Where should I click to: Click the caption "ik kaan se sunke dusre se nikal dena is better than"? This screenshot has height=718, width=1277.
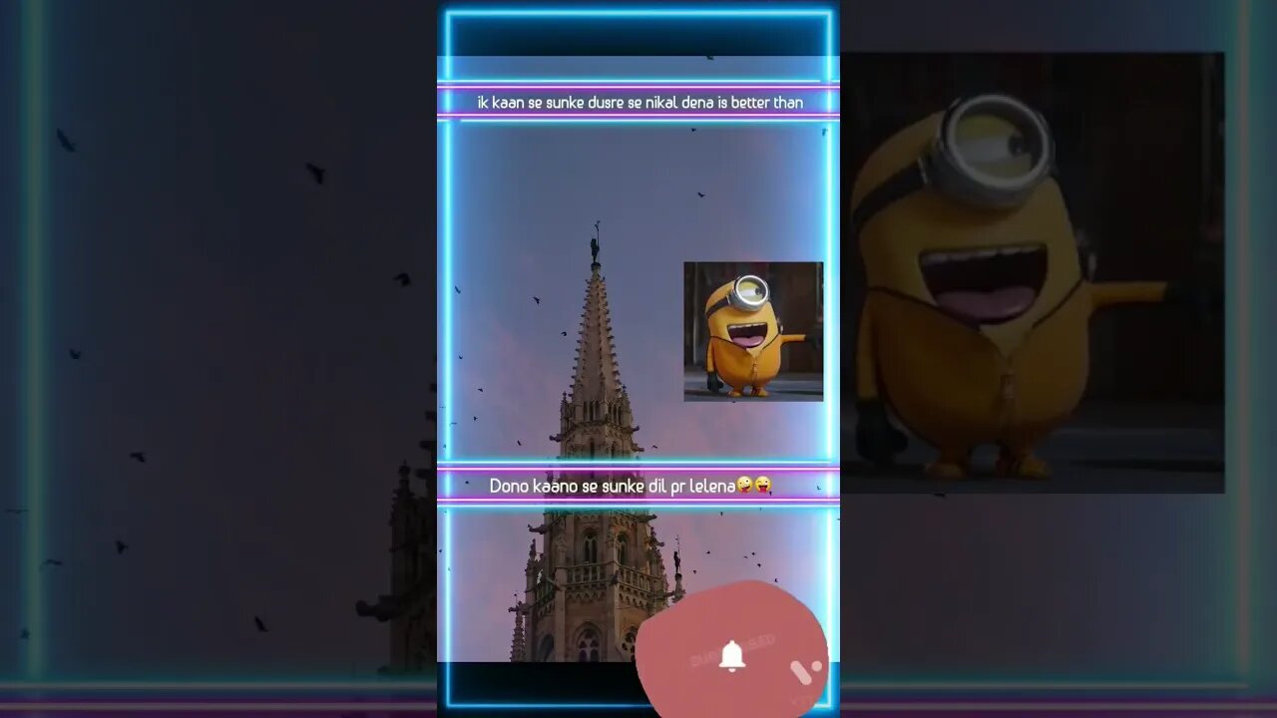pos(639,102)
